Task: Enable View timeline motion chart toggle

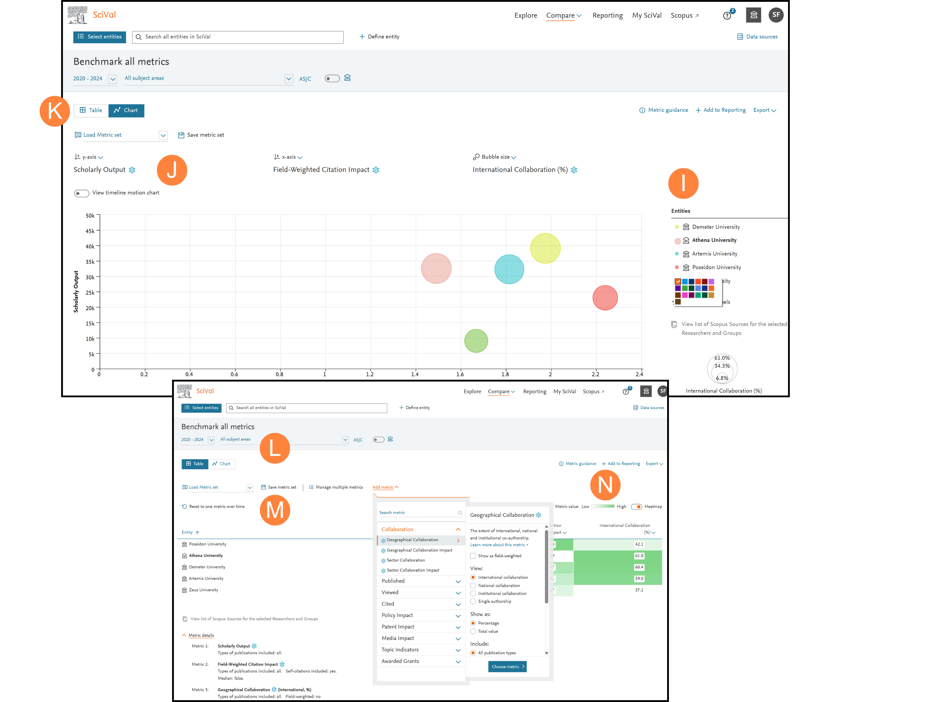Action: [x=81, y=193]
